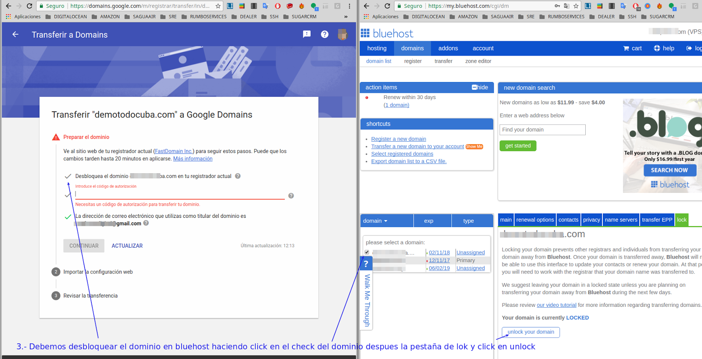Open the FastDomain Inc. link

coord(174,151)
